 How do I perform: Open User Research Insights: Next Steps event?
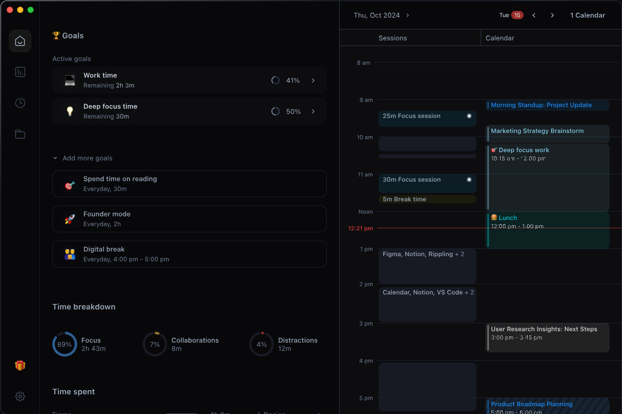[x=547, y=338]
